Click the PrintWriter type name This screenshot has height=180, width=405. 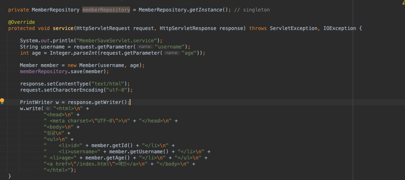36,102
